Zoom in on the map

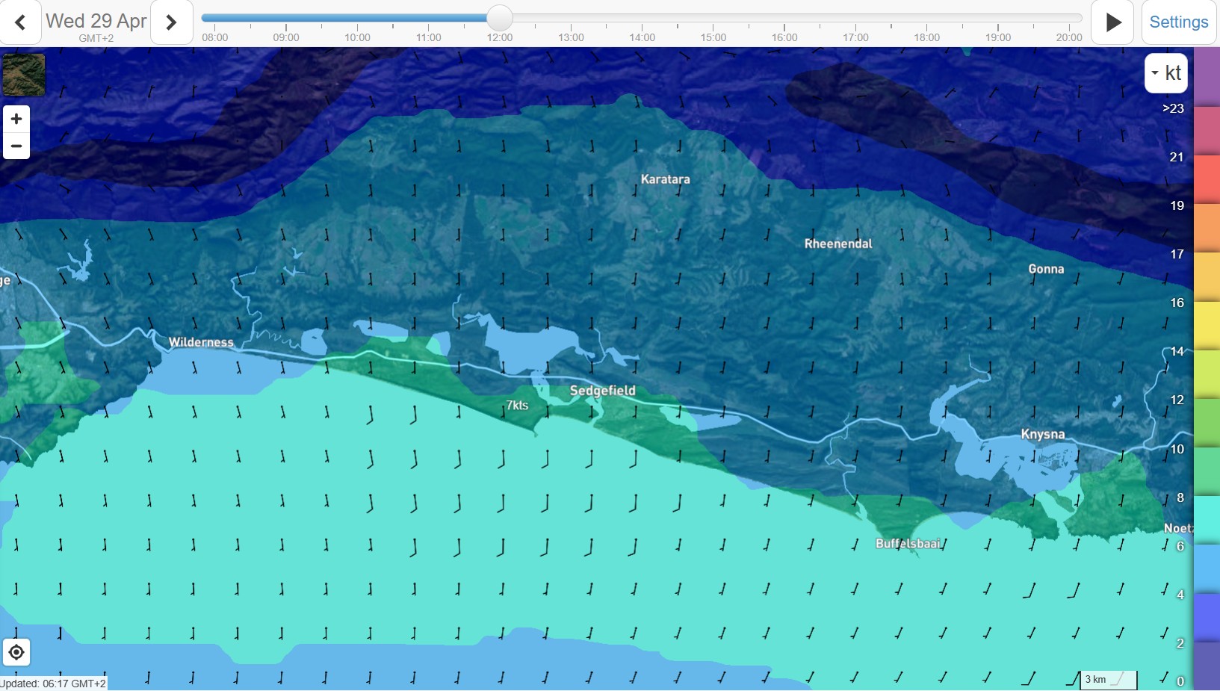pos(16,120)
